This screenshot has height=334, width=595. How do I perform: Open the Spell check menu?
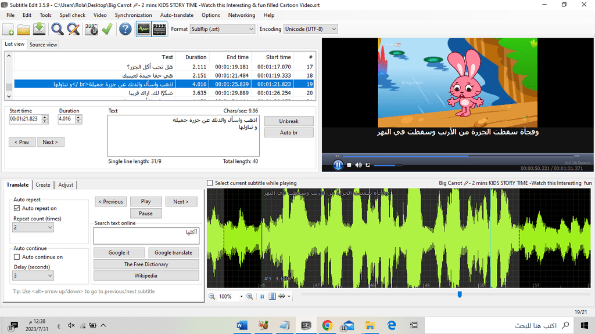click(73, 15)
